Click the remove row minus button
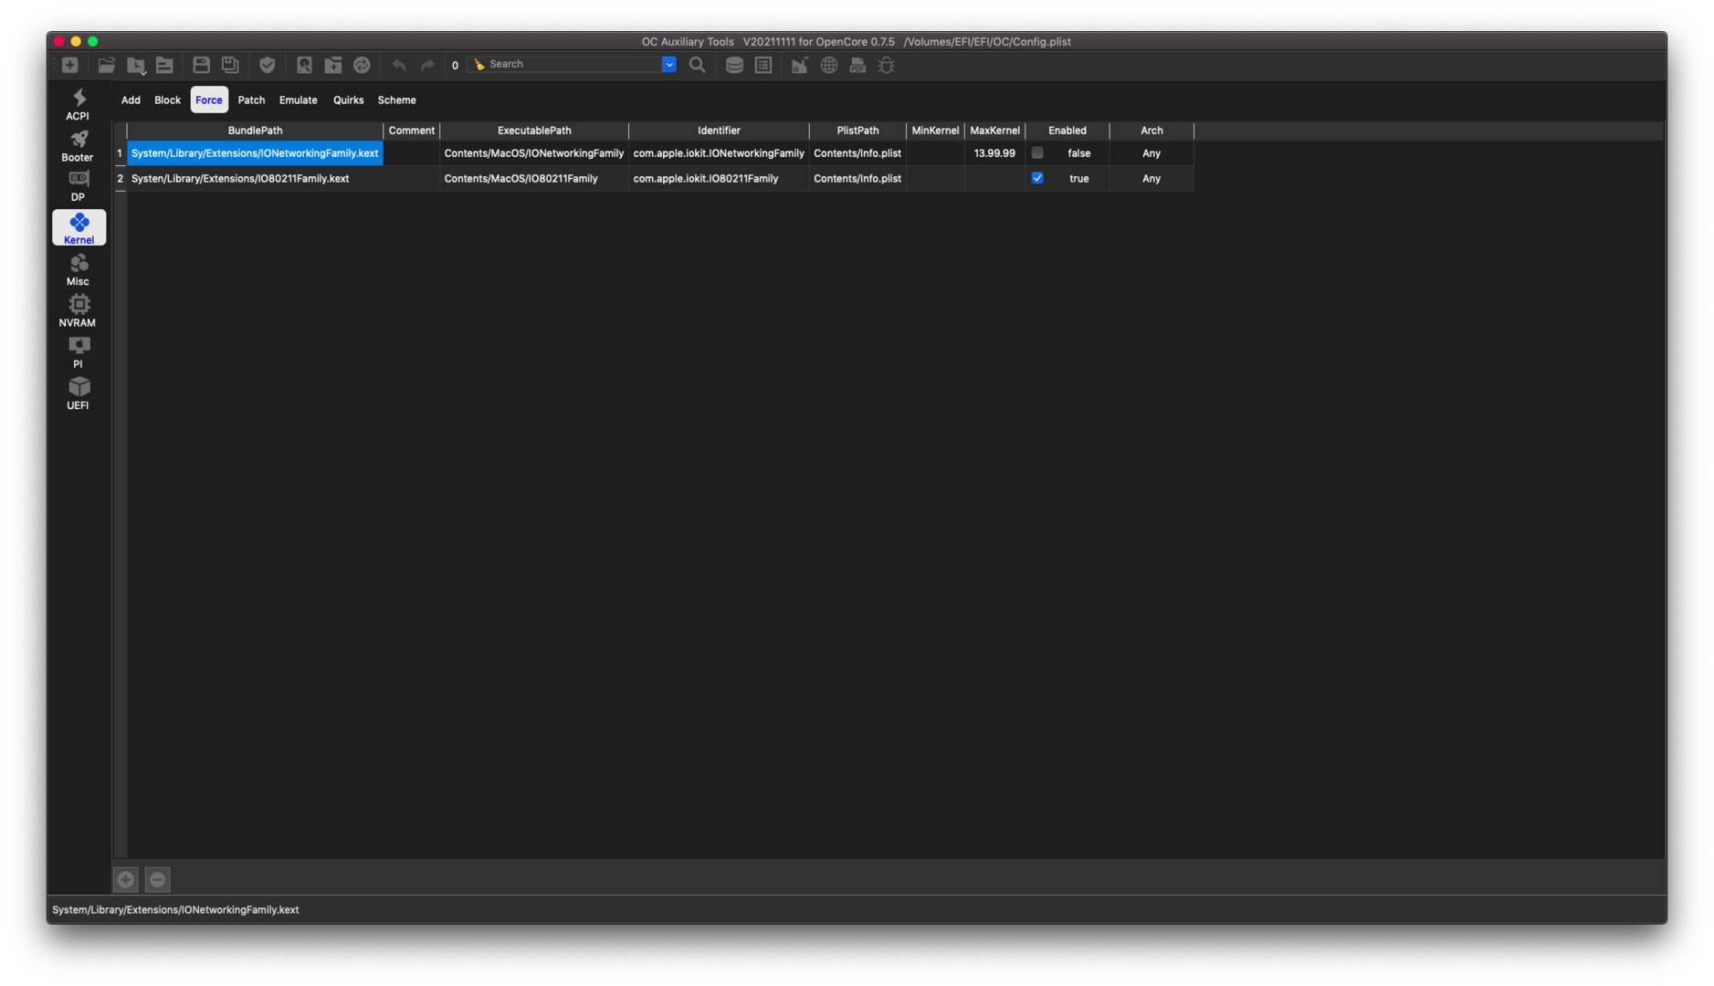1714x986 pixels. (x=158, y=879)
